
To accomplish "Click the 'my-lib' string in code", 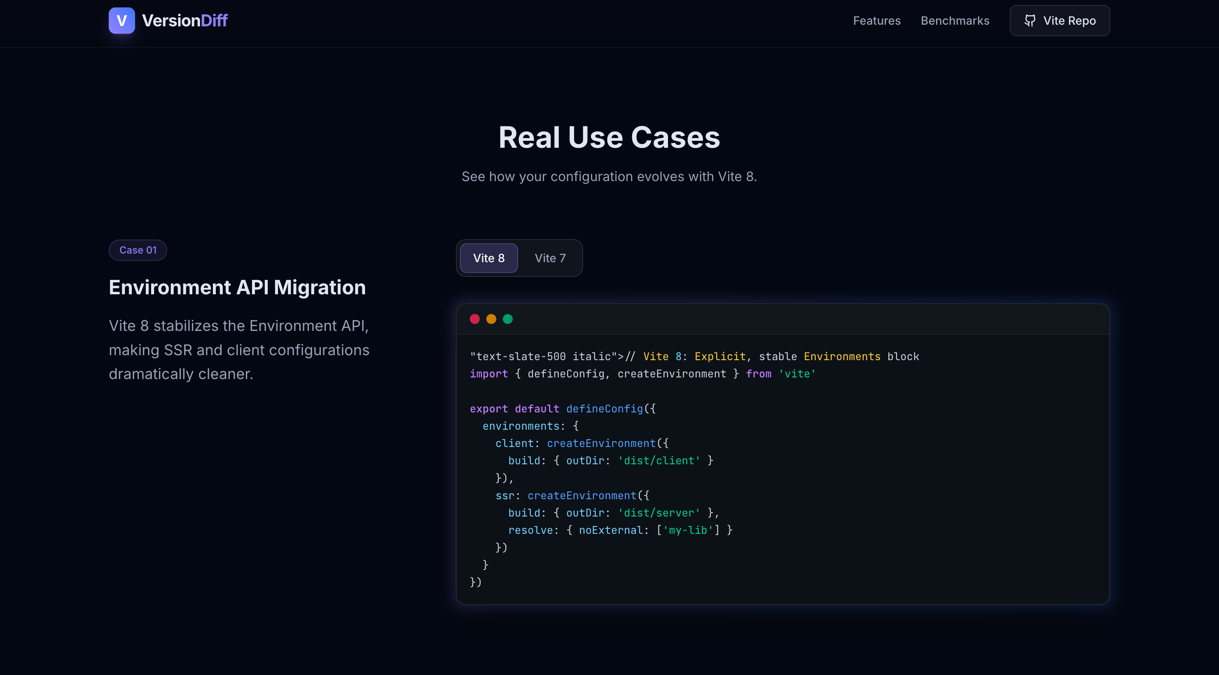I will 688,530.
